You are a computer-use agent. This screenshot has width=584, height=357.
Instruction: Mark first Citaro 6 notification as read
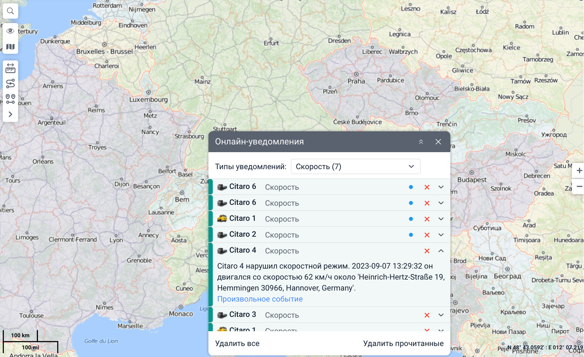[411, 187]
